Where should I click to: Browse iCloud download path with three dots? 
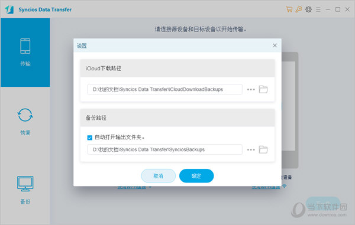[251, 89]
